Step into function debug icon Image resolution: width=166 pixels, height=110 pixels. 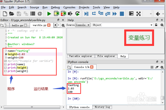pyautogui.click(x=101, y=13)
